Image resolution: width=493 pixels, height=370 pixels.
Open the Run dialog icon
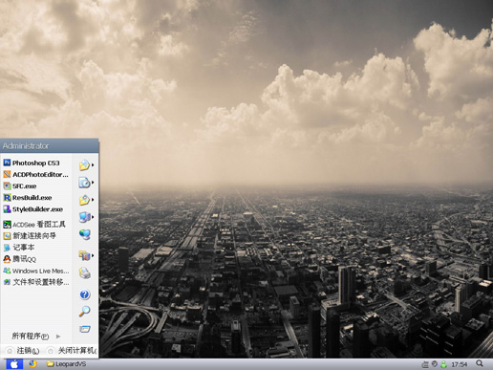(x=85, y=329)
